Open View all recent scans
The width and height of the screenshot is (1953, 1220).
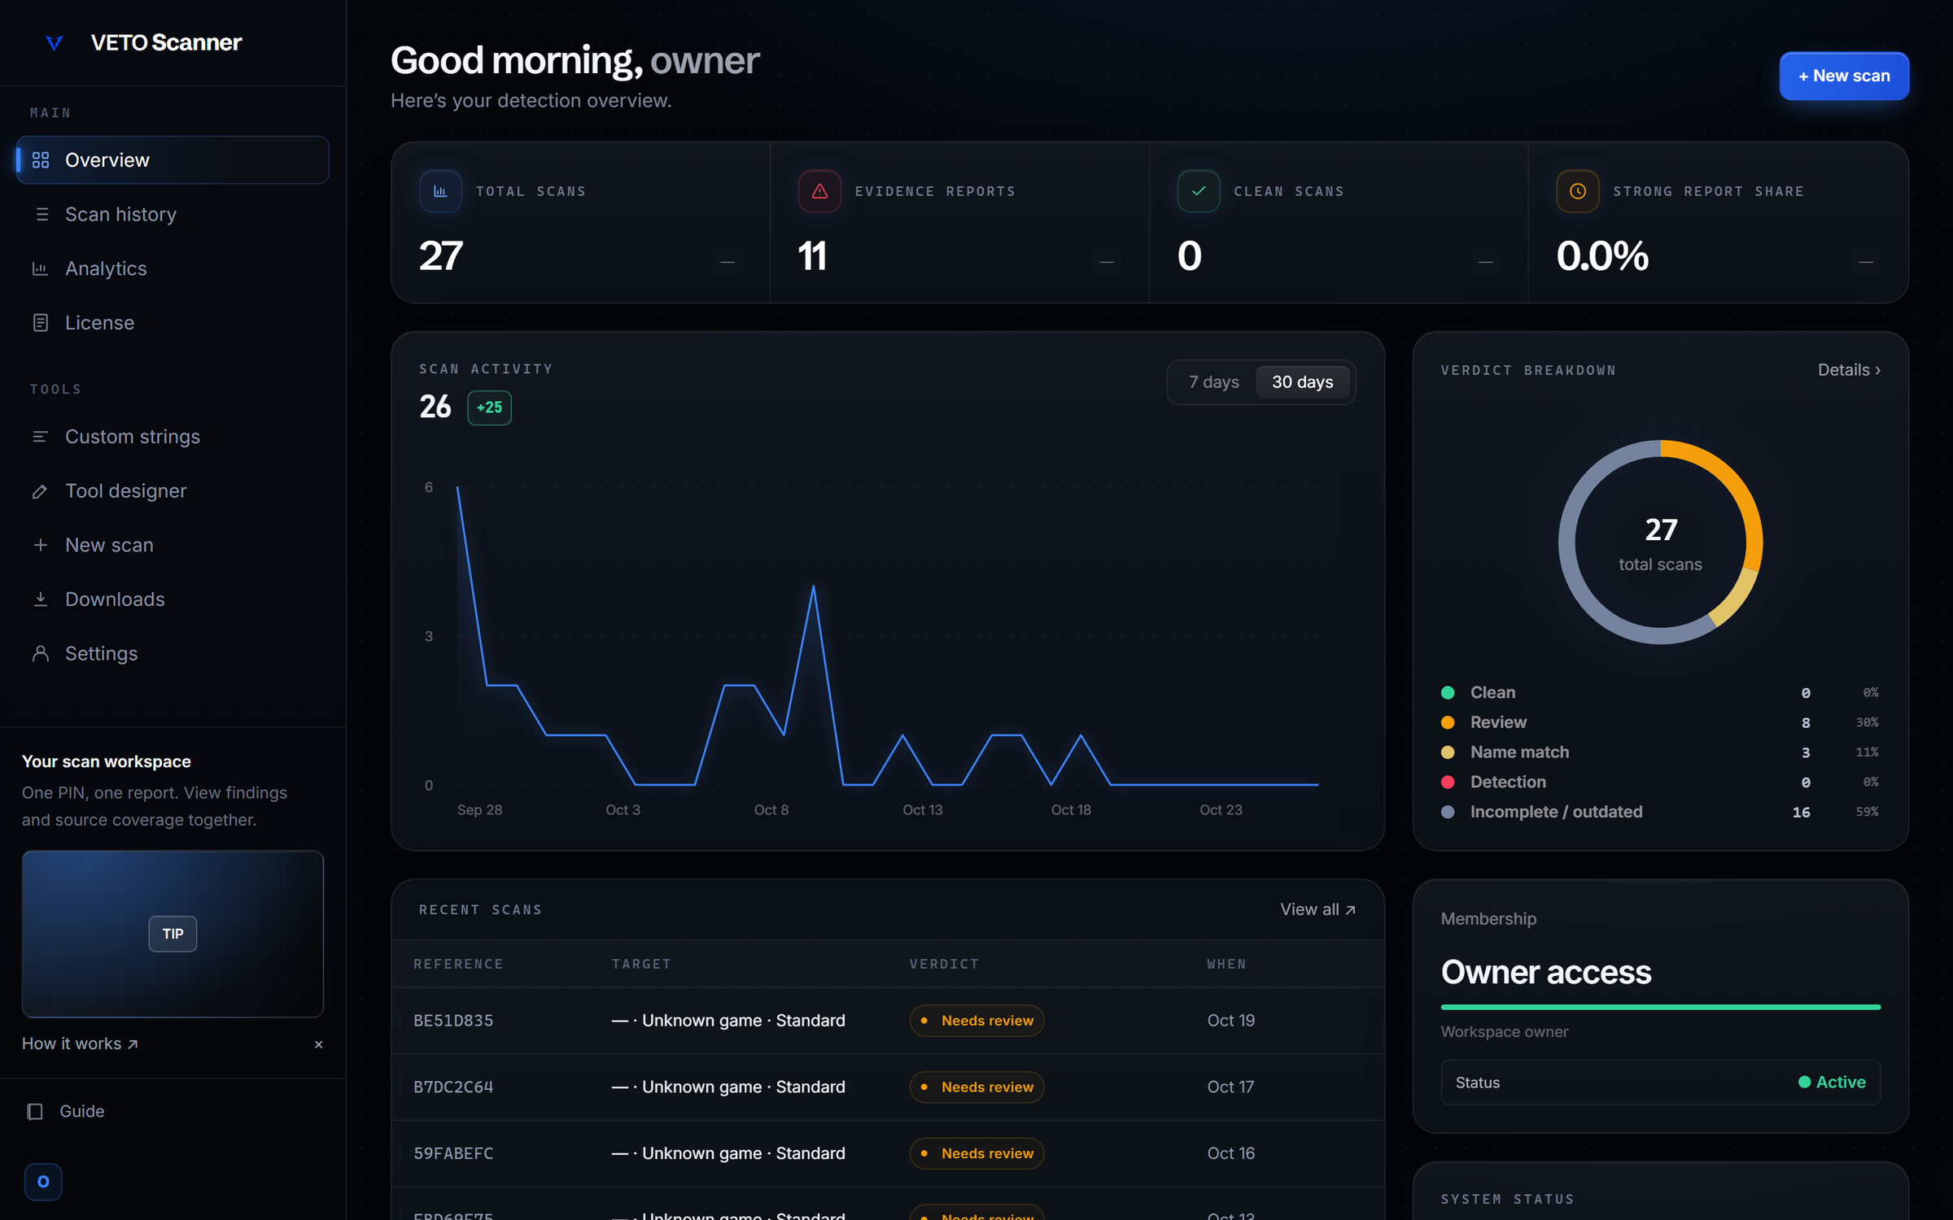tap(1317, 909)
